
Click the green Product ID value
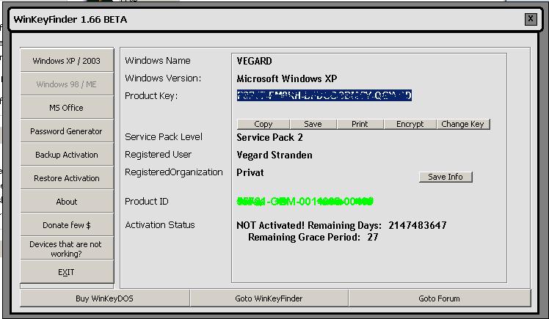305,201
